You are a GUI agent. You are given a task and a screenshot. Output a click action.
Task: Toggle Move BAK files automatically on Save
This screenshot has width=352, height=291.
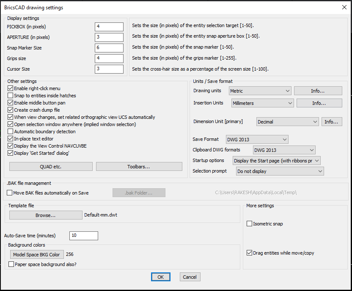[x=10, y=193]
